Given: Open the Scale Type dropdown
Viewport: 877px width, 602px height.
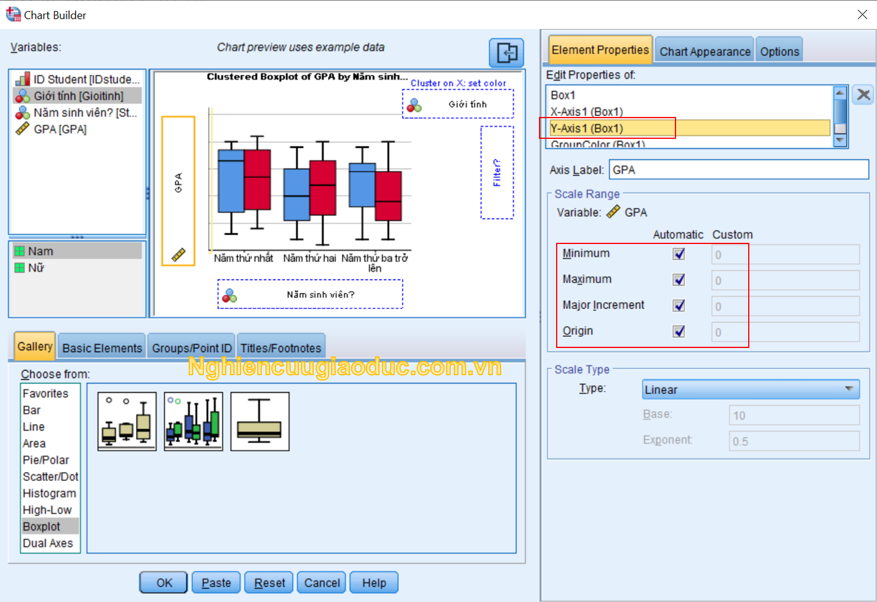Looking at the screenshot, I should (750, 389).
